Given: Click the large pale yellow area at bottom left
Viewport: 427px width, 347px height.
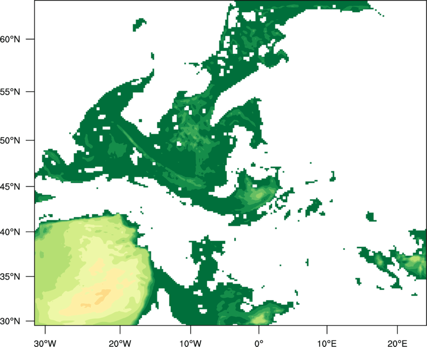Looking at the screenshot, I should (x=85, y=267).
